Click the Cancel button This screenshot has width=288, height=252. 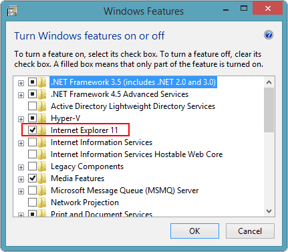click(250, 231)
